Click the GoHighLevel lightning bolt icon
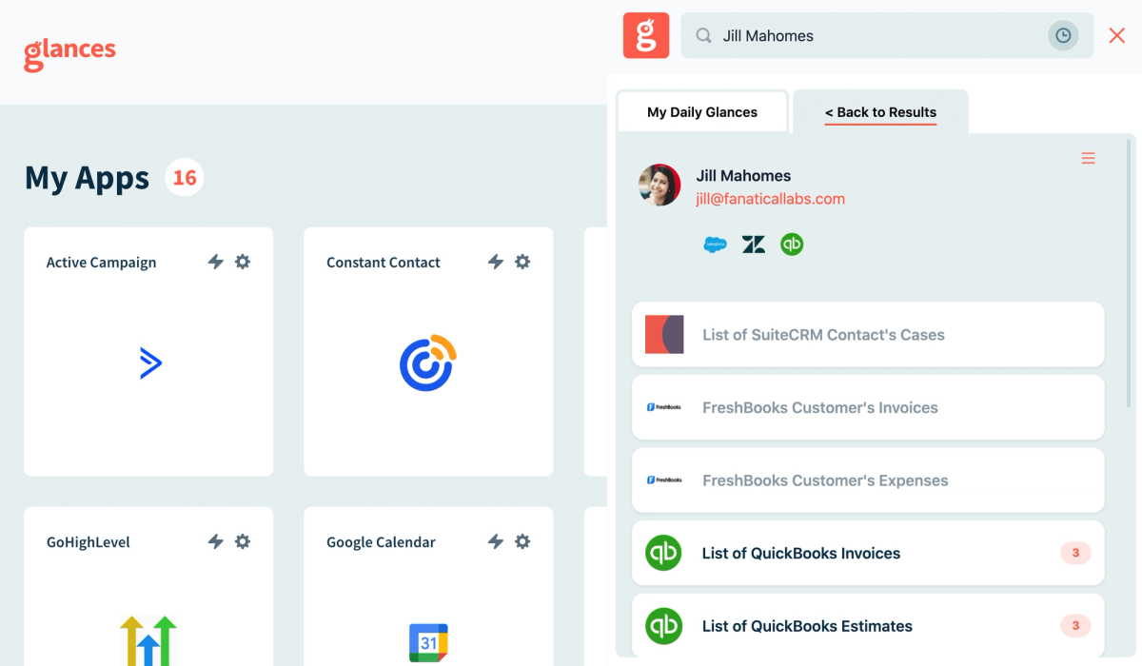Viewport: 1142px width, 666px height. 216,541
